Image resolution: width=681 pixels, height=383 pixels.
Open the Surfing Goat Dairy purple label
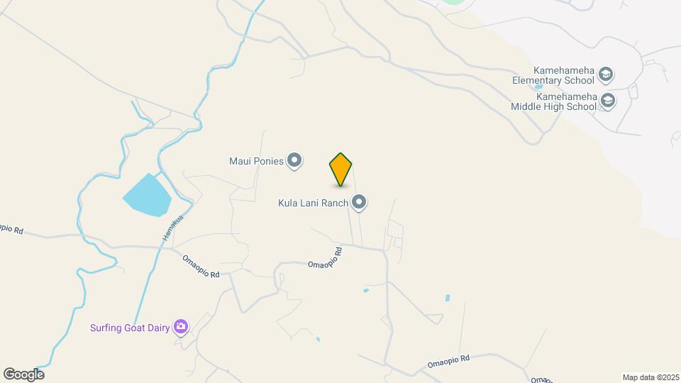[129, 328]
